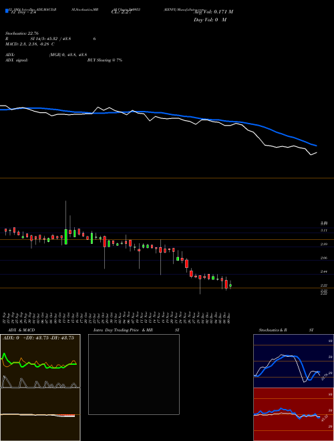Click the 'ADX & MACD' panel title
Viewport: 334px width, 441px height.
(21, 330)
